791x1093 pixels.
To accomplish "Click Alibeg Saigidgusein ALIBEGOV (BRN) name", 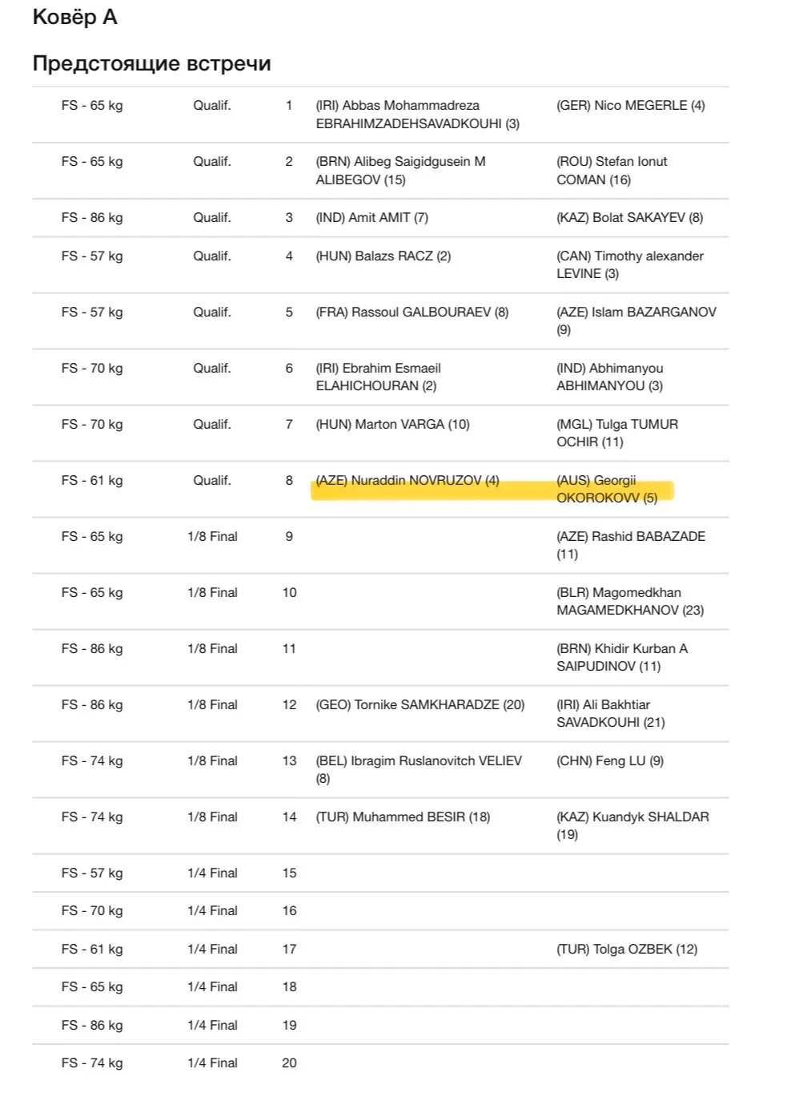I will [x=400, y=171].
